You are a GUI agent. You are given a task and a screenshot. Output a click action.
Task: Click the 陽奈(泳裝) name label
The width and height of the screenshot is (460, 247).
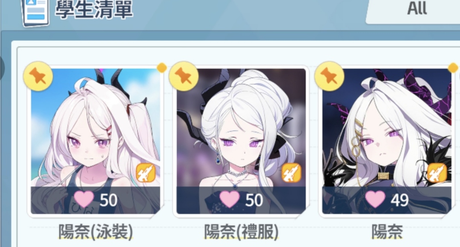coord(96,232)
